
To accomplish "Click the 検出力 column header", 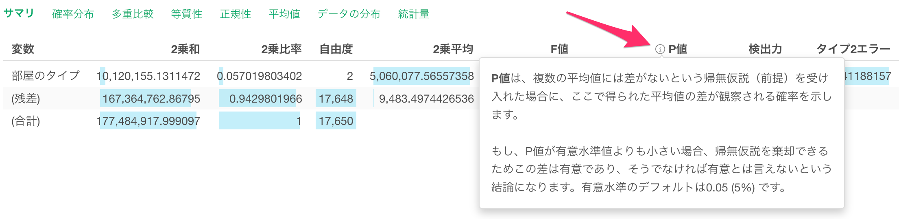I will [766, 49].
